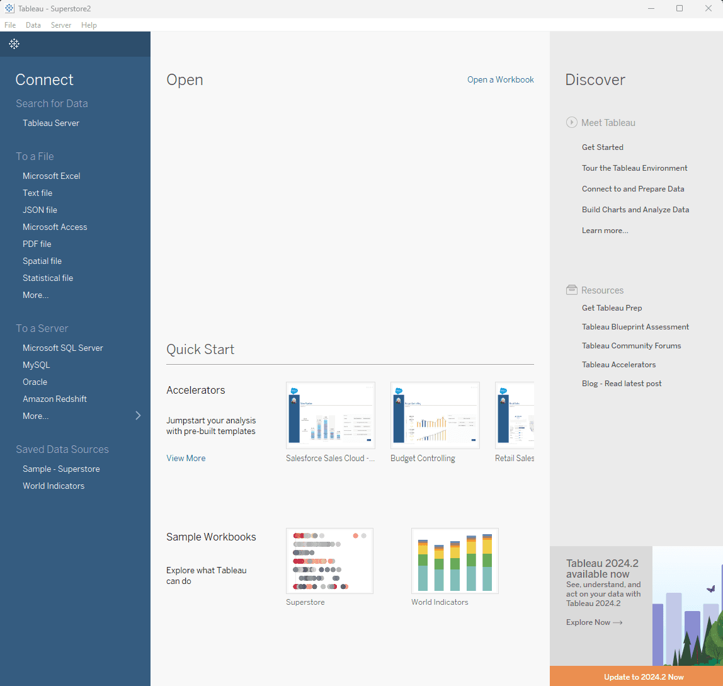723x686 pixels.
Task: Open Budget Controlling accelerator thumbnail
Action: point(435,415)
